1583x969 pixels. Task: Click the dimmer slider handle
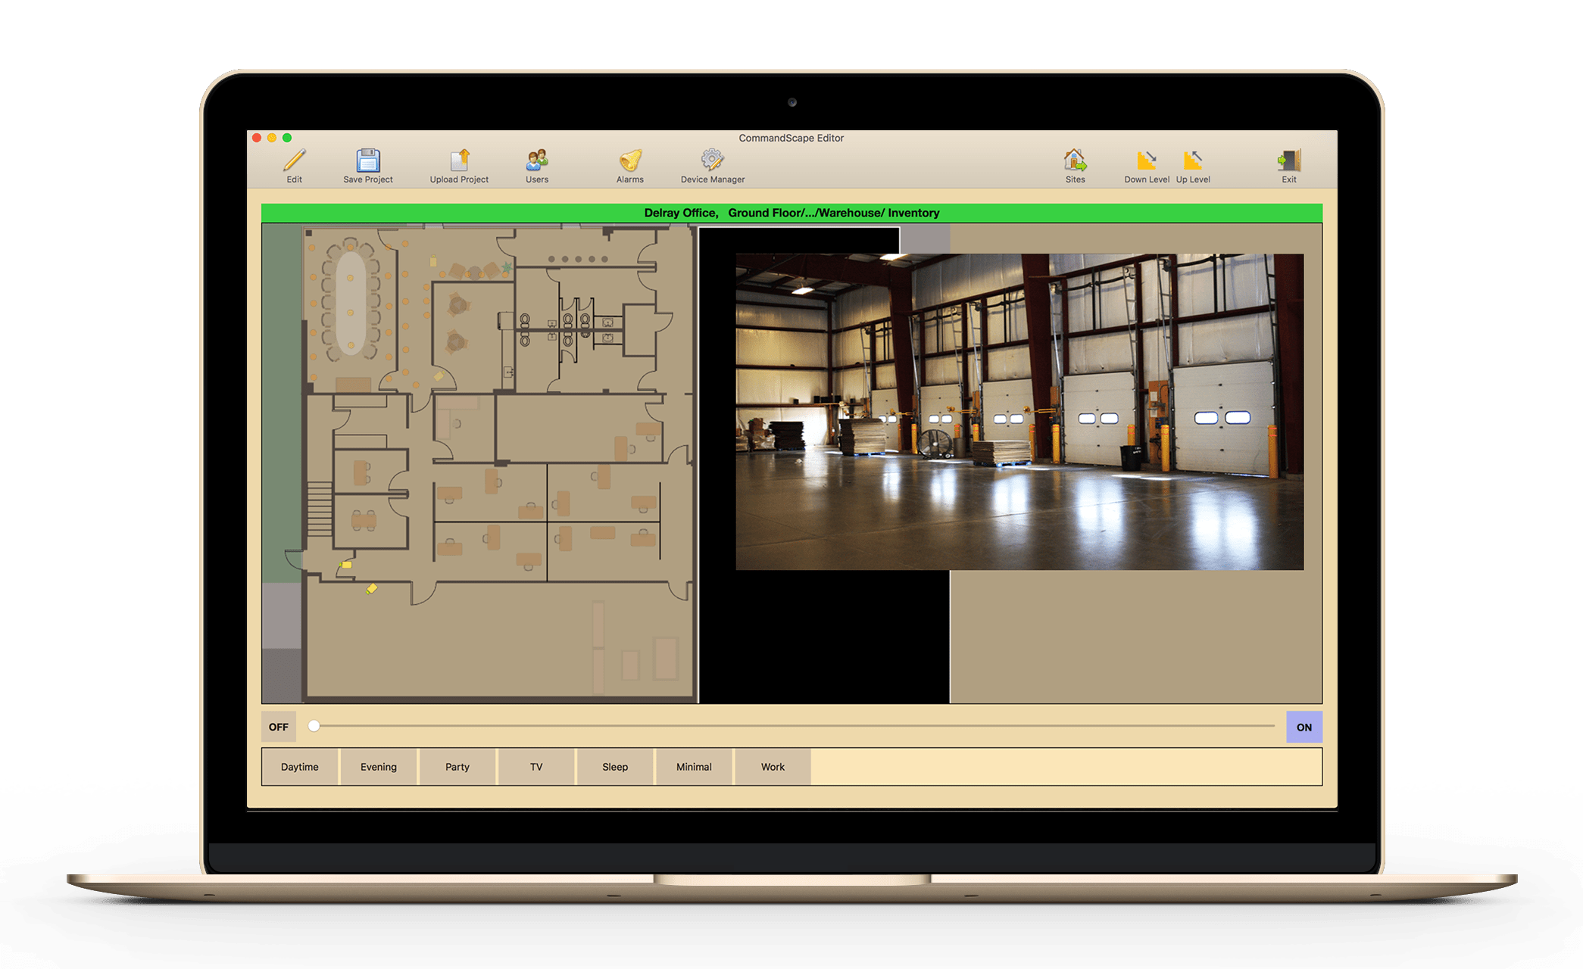314,726
